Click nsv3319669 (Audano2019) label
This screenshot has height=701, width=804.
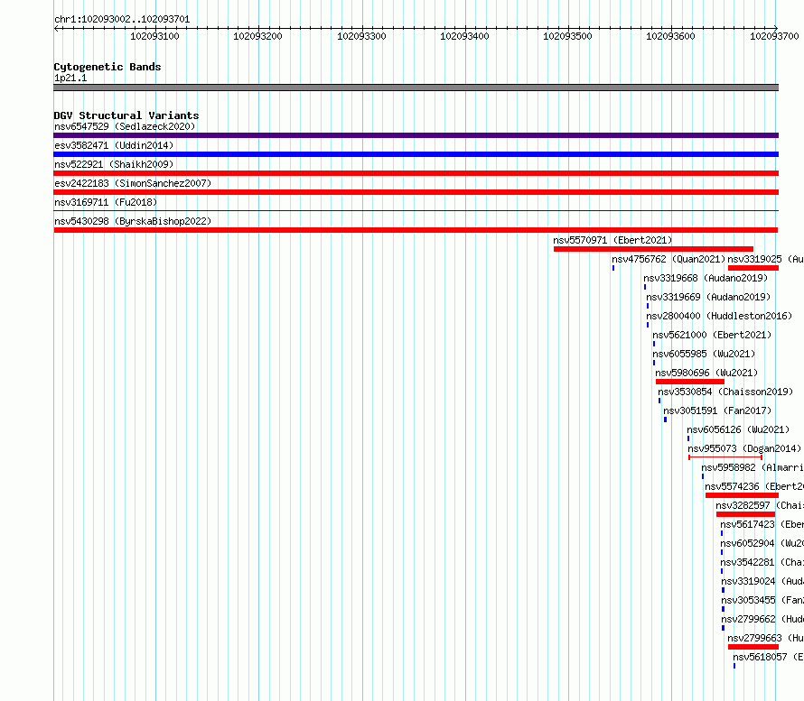(x=708, y=297)
